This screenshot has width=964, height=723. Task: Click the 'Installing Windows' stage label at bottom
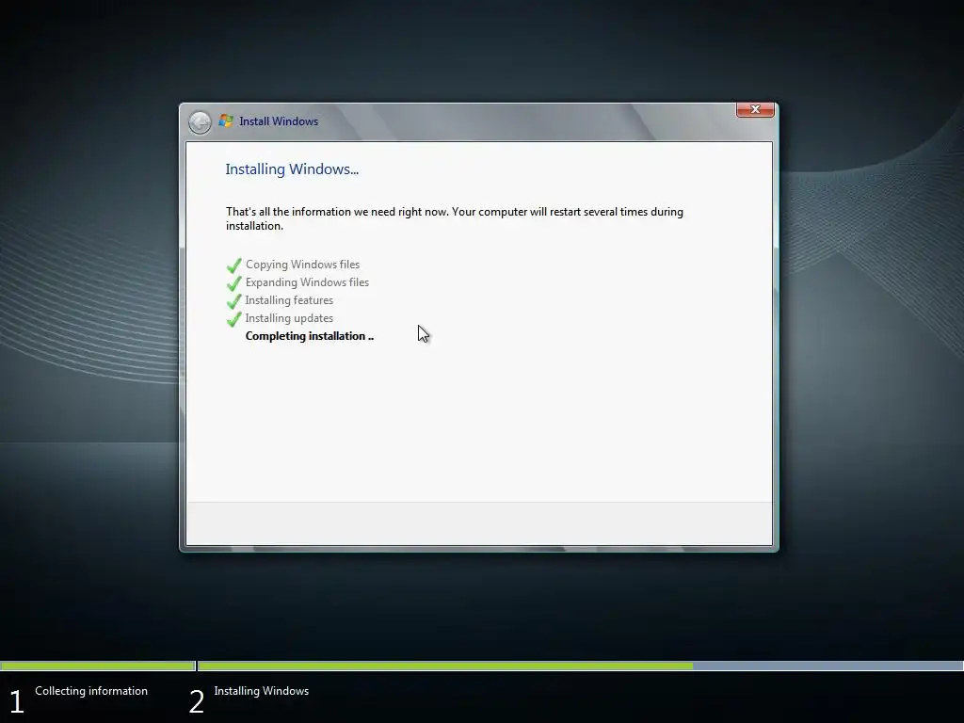pyautogui.click(x=262, y=691)
